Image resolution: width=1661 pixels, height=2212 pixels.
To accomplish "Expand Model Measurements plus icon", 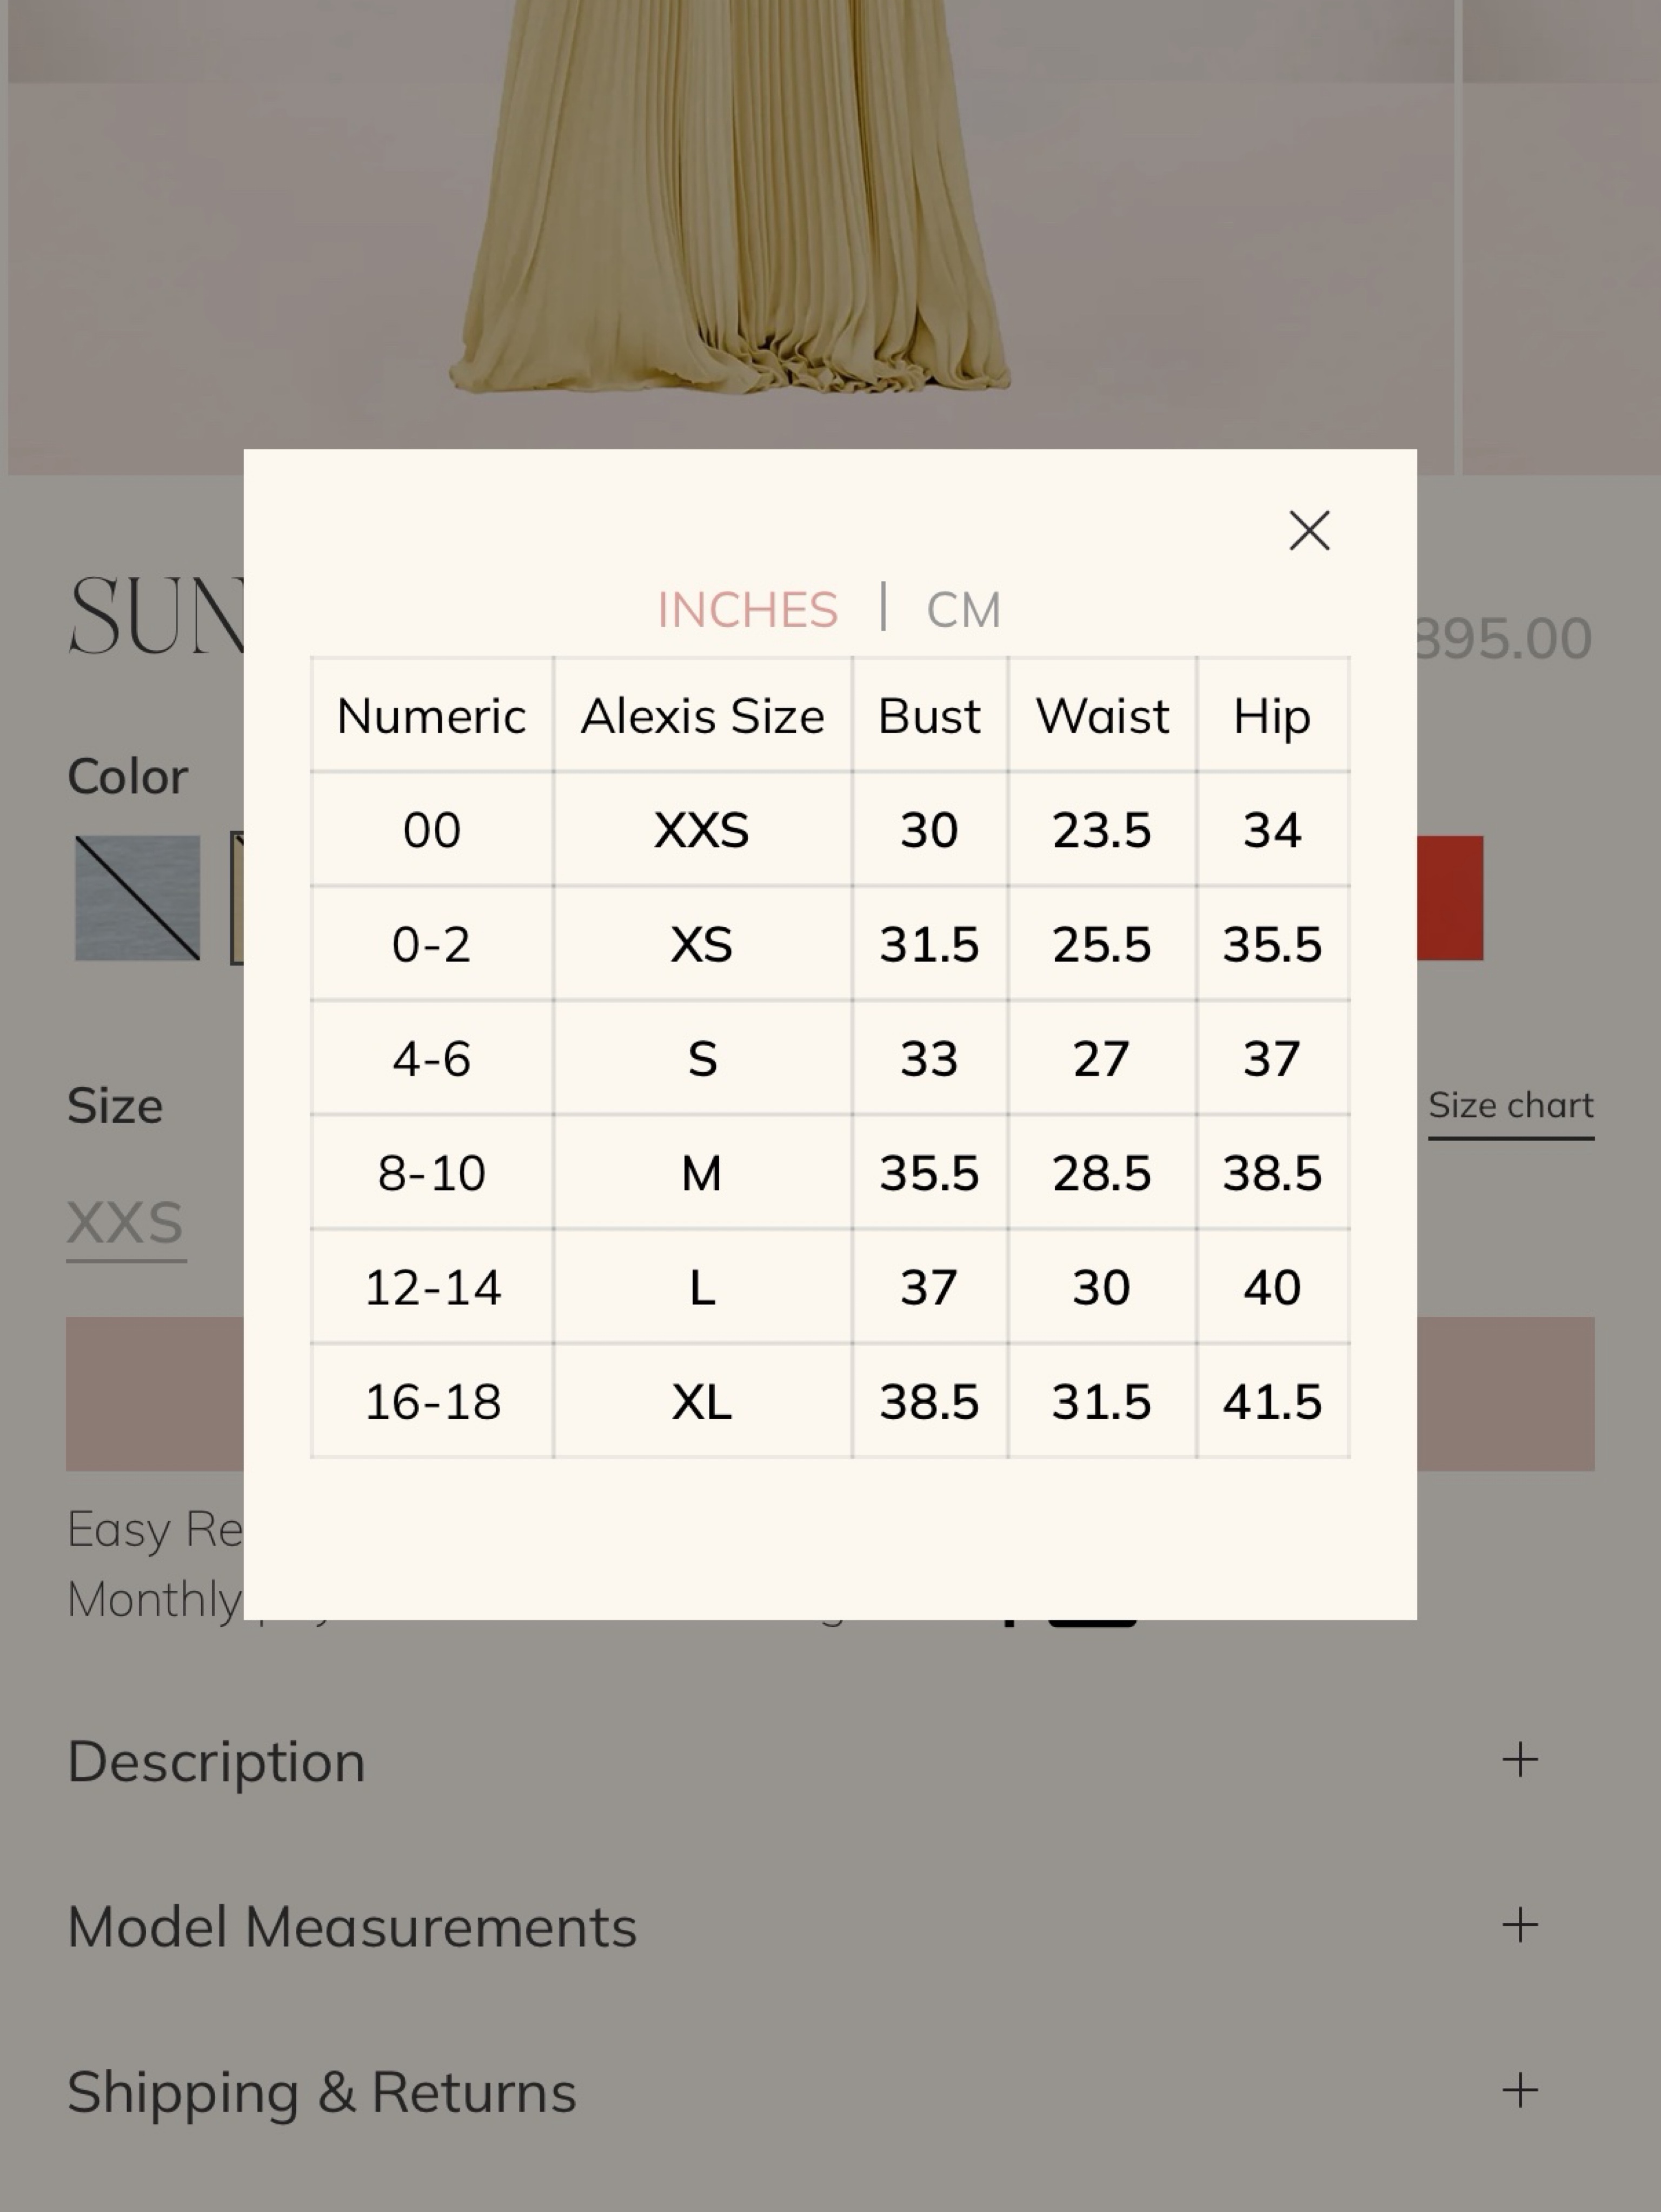I will [x=1519, y=1925].
